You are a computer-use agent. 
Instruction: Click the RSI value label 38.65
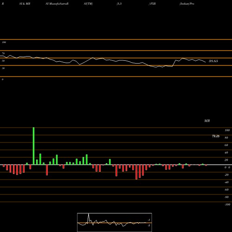click(x=213, y=61)
